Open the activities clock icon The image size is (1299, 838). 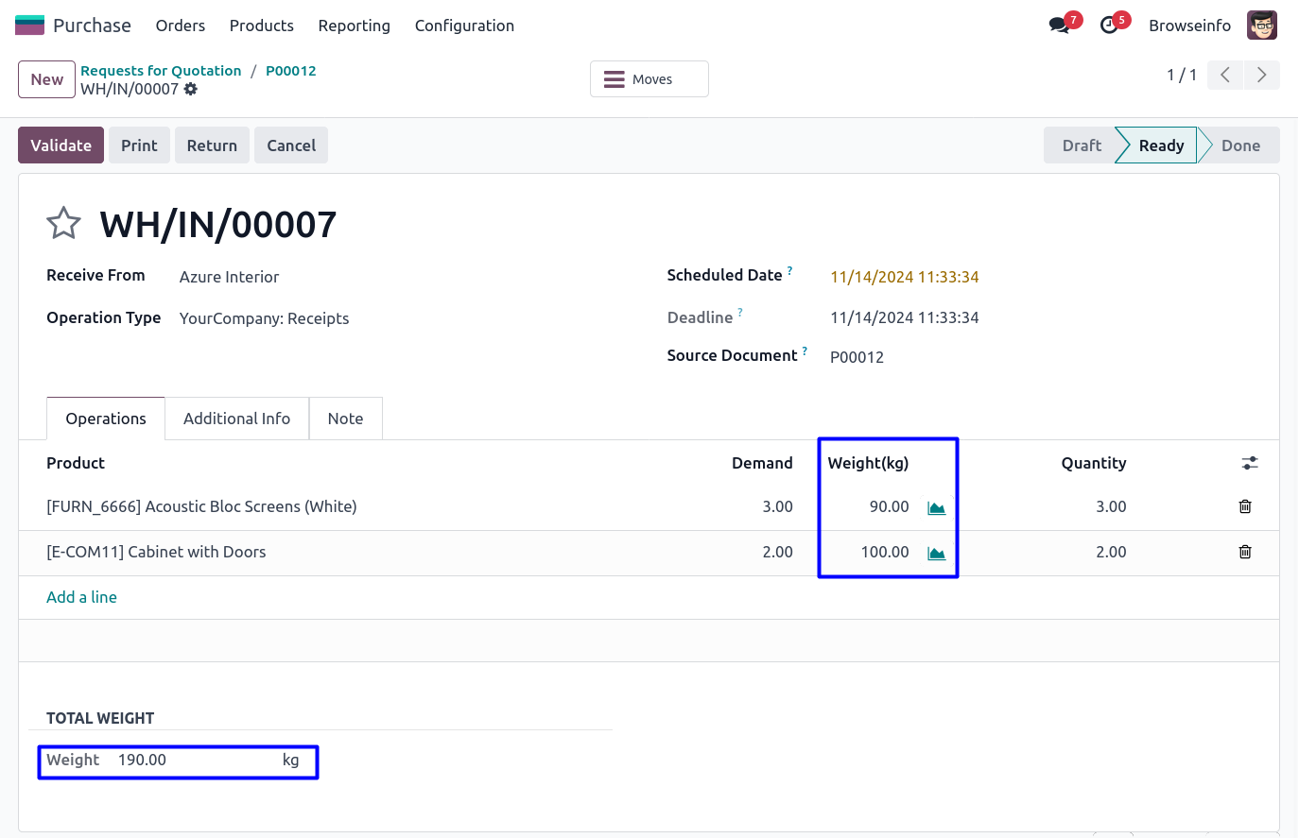tap(1110, 26)
